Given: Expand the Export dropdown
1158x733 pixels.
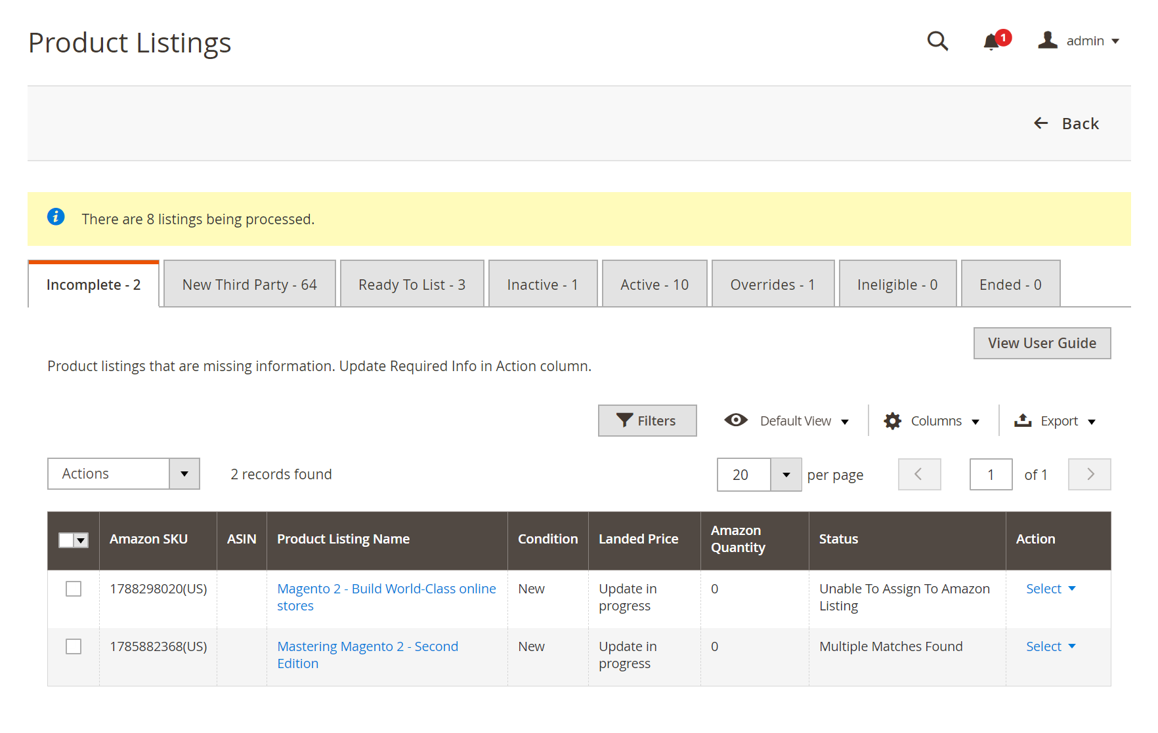Looking at the screenshot, I should coord(1068,421).
